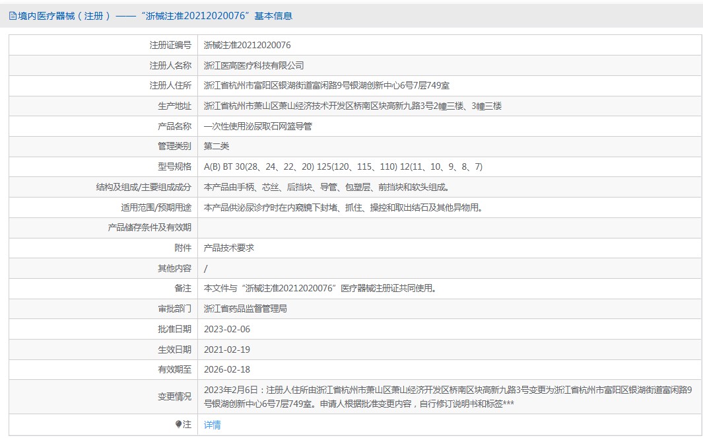Click the 变更情况 row label
Screen dimensions: 703x438
click(174, 397)
